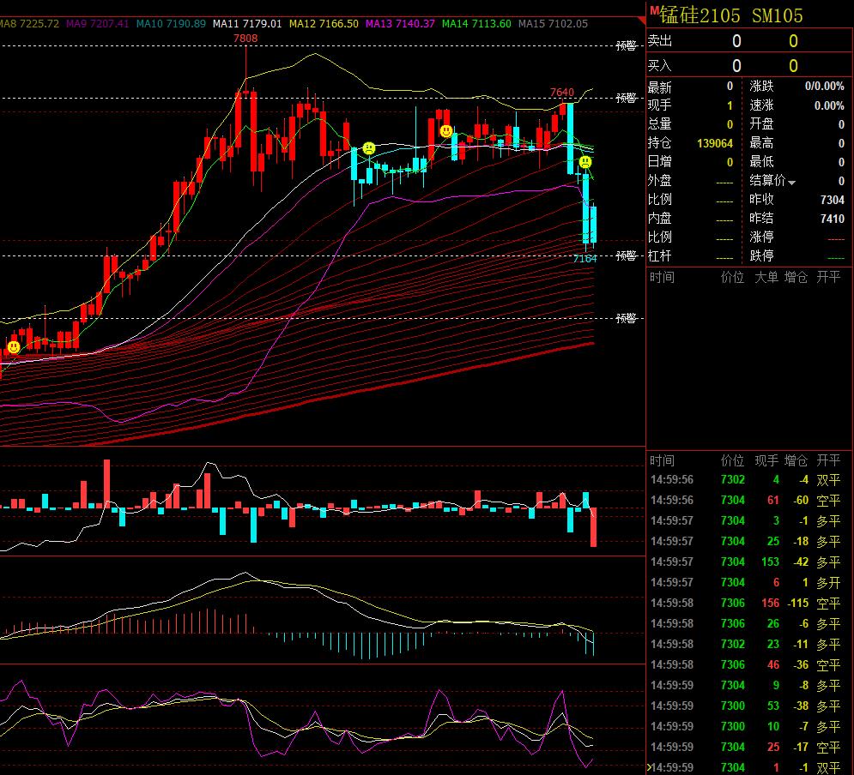Click the 卖出 quote label

pos(659,41)
